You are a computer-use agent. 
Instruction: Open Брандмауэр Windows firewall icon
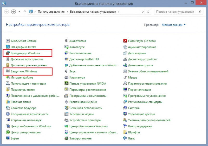(8, 53)
